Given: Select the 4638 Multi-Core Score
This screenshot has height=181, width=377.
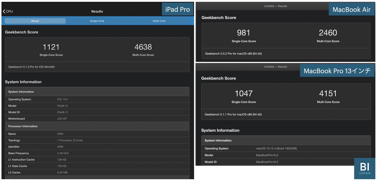Looking at the screenshot, I should coord(143,47).
